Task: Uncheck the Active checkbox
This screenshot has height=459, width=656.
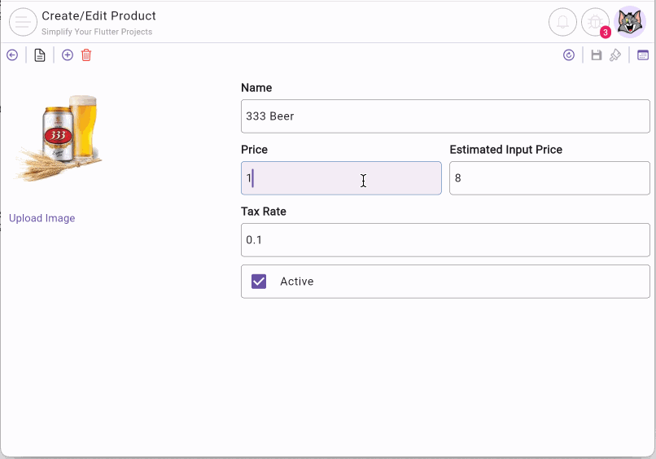Action: point(259,282)
